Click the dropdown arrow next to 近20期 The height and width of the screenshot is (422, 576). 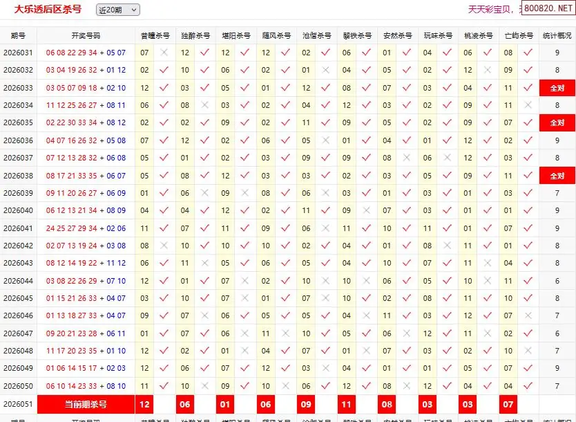134,10
